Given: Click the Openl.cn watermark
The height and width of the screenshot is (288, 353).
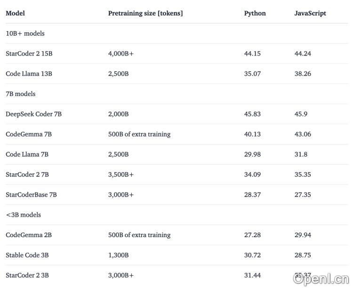Looking at the screenshot, I should pyautogui.click(x=320, y=279).
